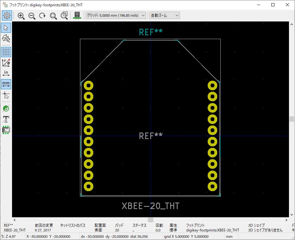The image size is (295, 240).
Task: Click the zoom out magnifier icon
Action: coord(32,15)
